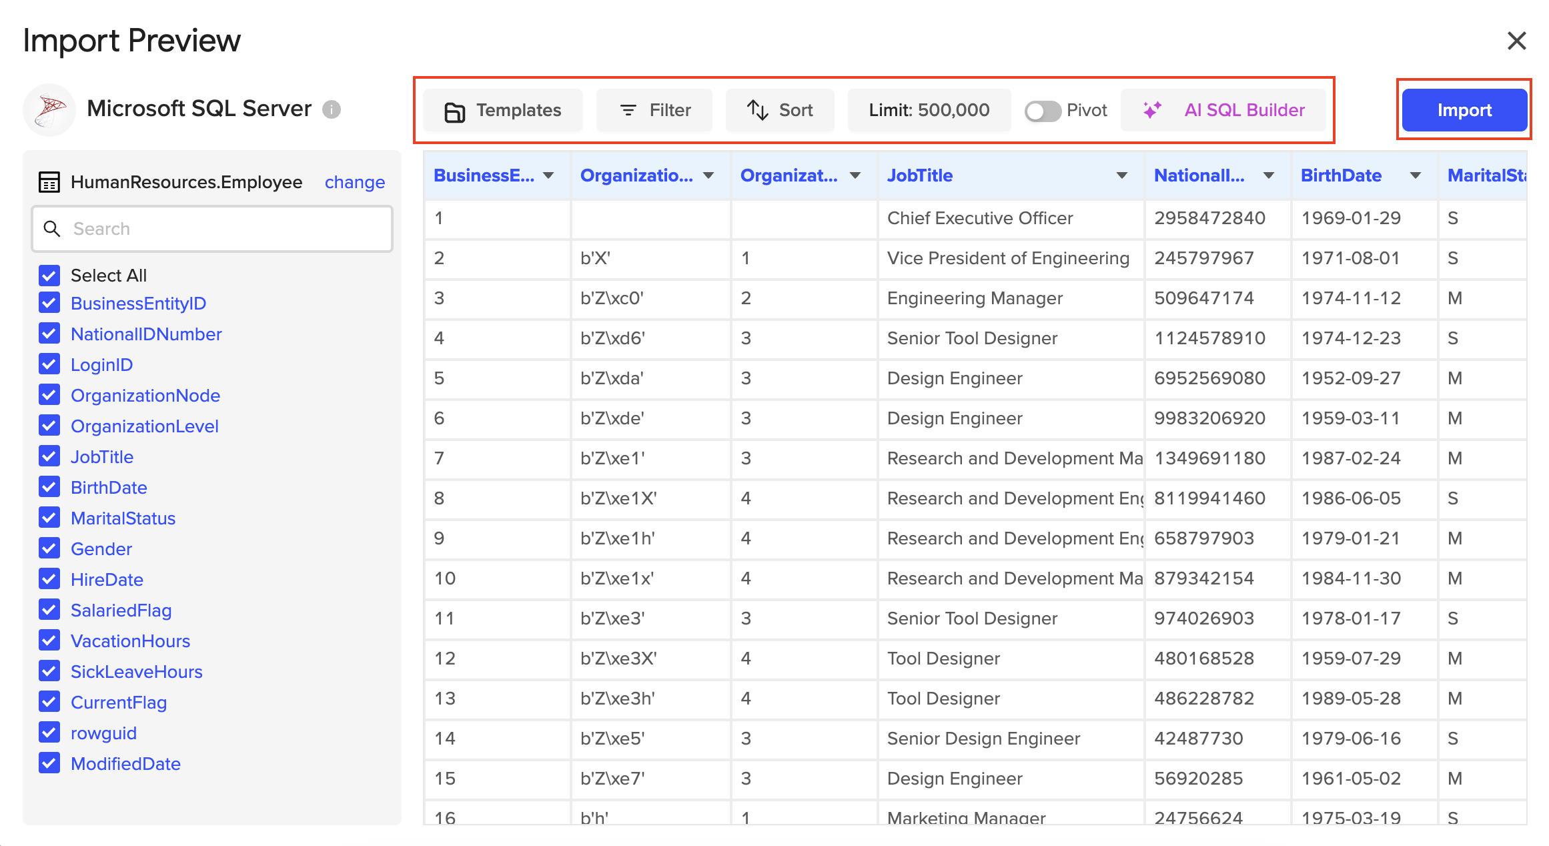Screen dimensions: 1549x846
Task: Deselect the rowguid checkbox
Action: pyautogui.click(x=49, y=733)
